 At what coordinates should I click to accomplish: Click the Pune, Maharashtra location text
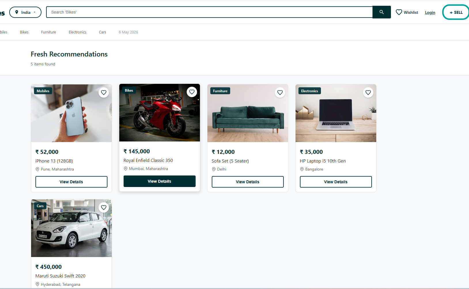pos(57,169)
